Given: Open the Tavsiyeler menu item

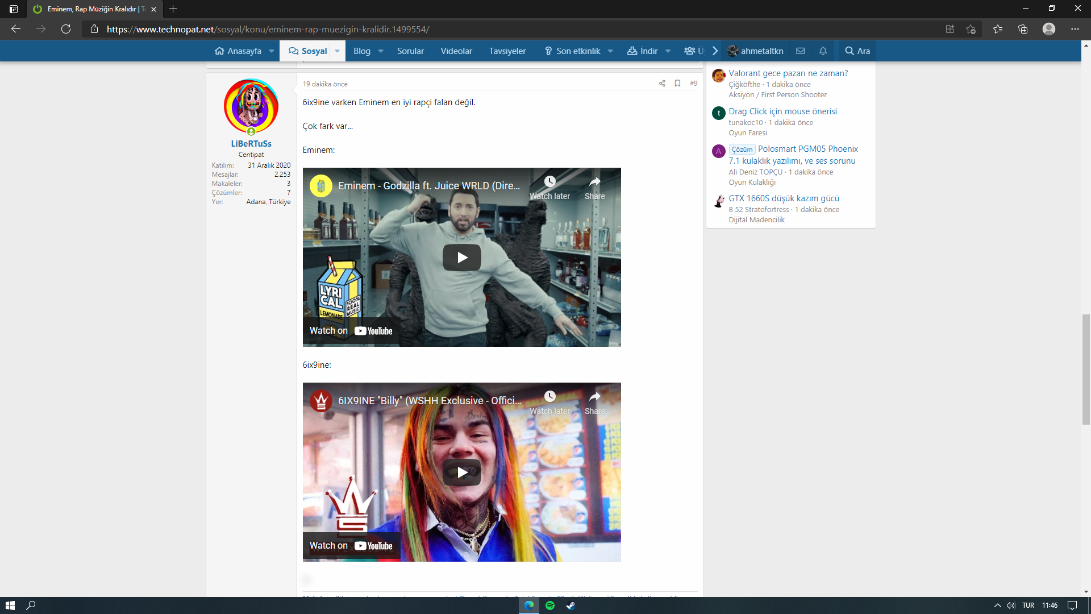Looking at the screenshot, I should pos(507,51).
